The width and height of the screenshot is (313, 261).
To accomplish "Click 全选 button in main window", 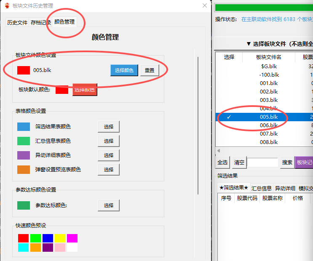I will 222,162.
